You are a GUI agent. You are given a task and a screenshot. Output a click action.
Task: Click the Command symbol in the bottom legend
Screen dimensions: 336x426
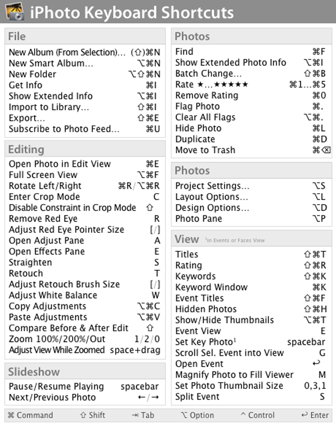11,415
